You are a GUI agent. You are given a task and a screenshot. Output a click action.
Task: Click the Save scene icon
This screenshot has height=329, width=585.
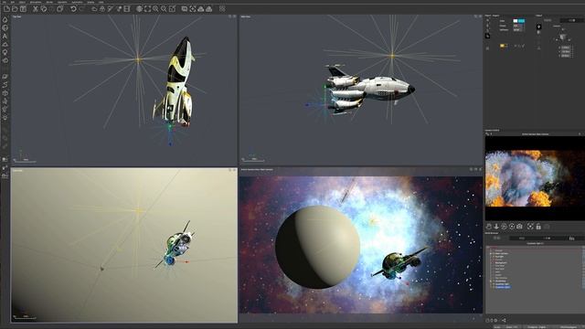(23, 8)
